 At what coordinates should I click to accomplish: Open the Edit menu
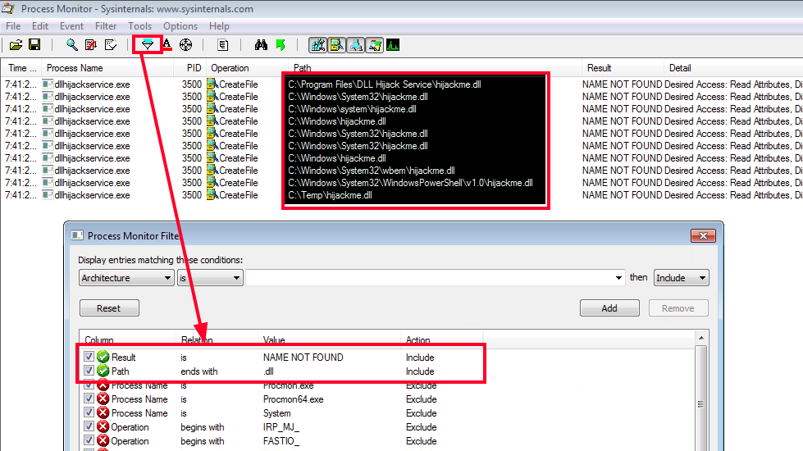40,26
